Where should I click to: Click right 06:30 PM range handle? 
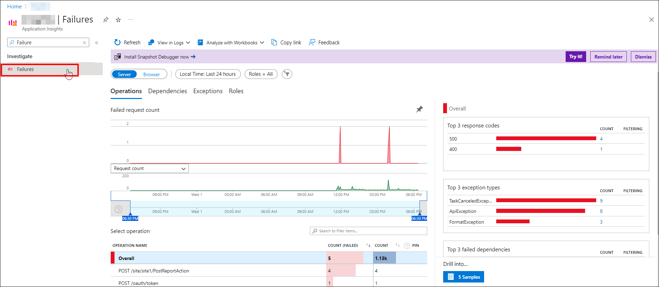click(419, 218)
